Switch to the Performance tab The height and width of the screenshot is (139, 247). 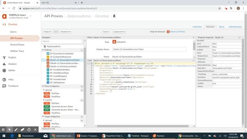tap(235, 27)
